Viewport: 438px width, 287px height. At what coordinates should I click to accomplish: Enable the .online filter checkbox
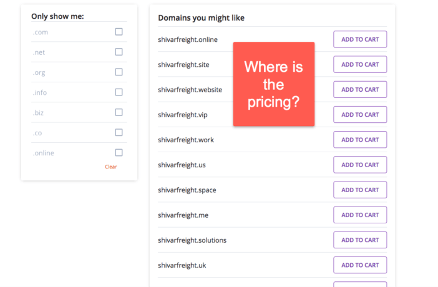click(119, 152)
